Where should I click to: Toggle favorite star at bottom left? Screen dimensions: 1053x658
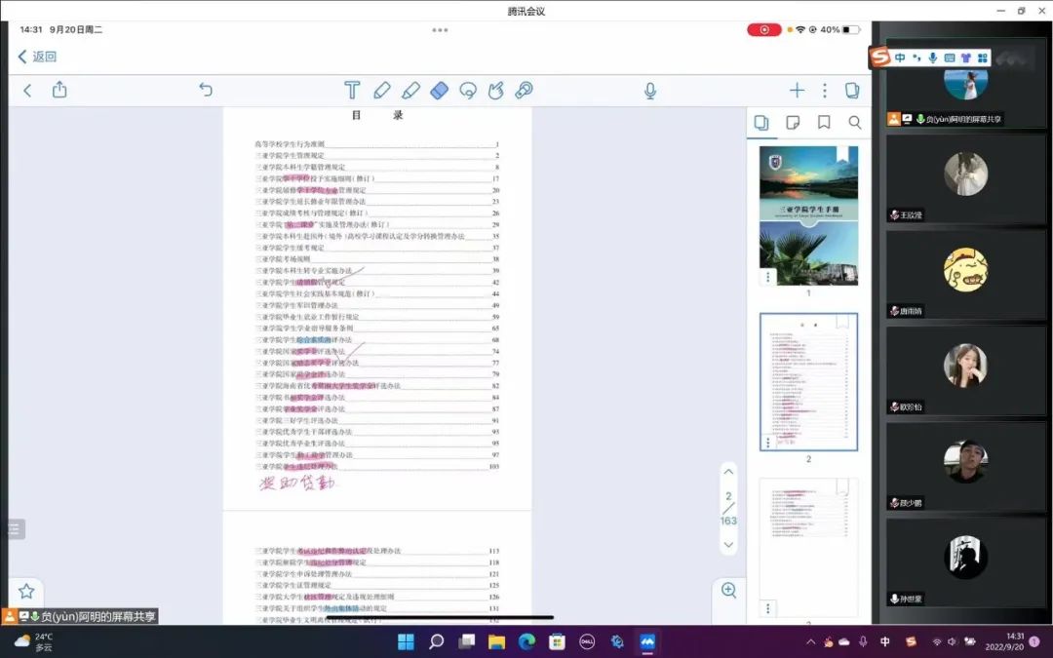click(26, 591)
